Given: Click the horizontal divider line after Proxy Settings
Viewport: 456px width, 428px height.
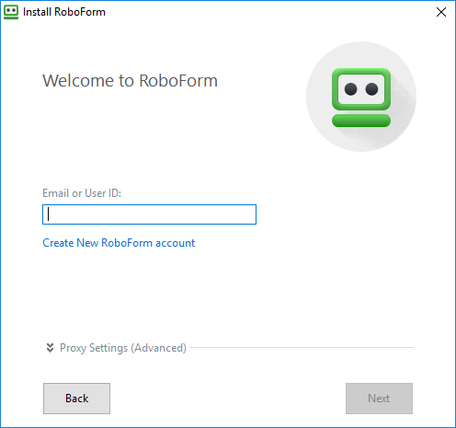Looking at the screenshot, I should (302, 348).
